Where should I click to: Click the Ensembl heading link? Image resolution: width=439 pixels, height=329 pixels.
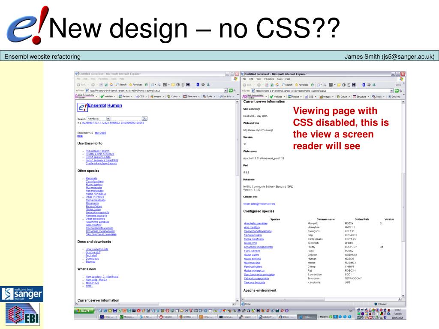click(97, 105)
